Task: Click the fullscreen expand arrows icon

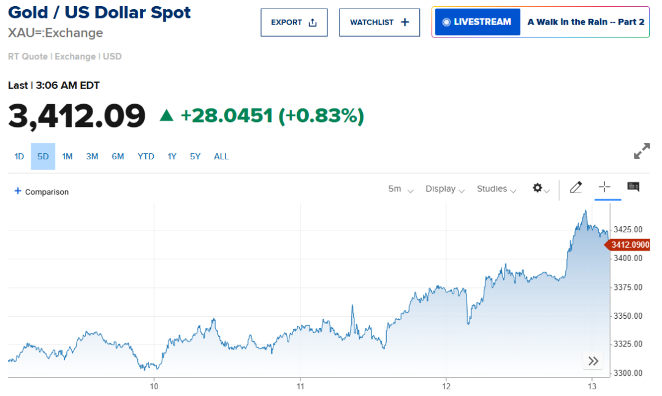Action: tap(641, 151)
